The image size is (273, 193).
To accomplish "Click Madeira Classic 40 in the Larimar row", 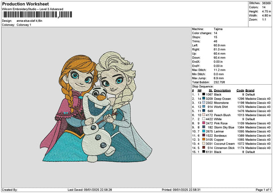I will [x=258, y=132].
